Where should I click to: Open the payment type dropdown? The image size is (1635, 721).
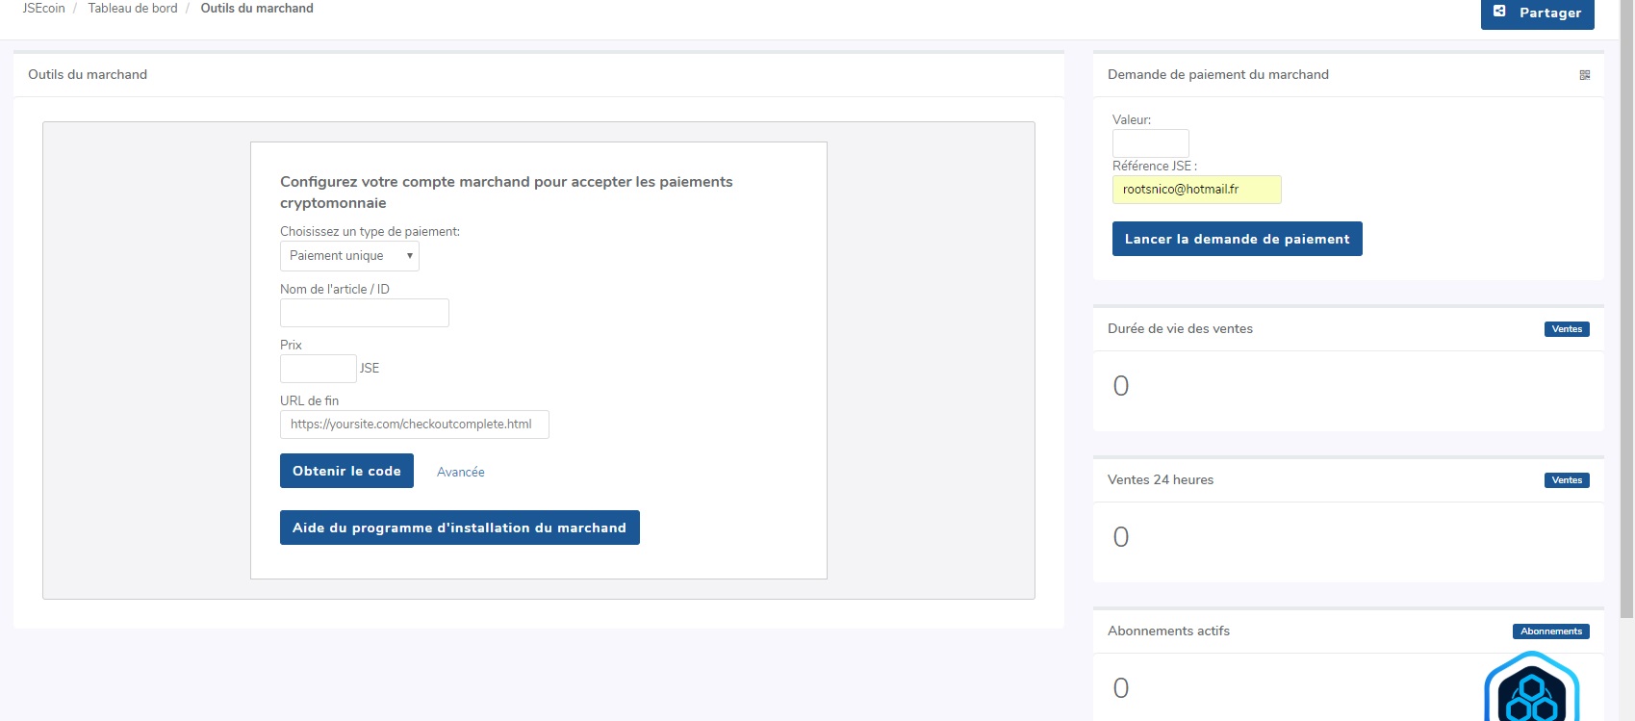tap(349, 256)
